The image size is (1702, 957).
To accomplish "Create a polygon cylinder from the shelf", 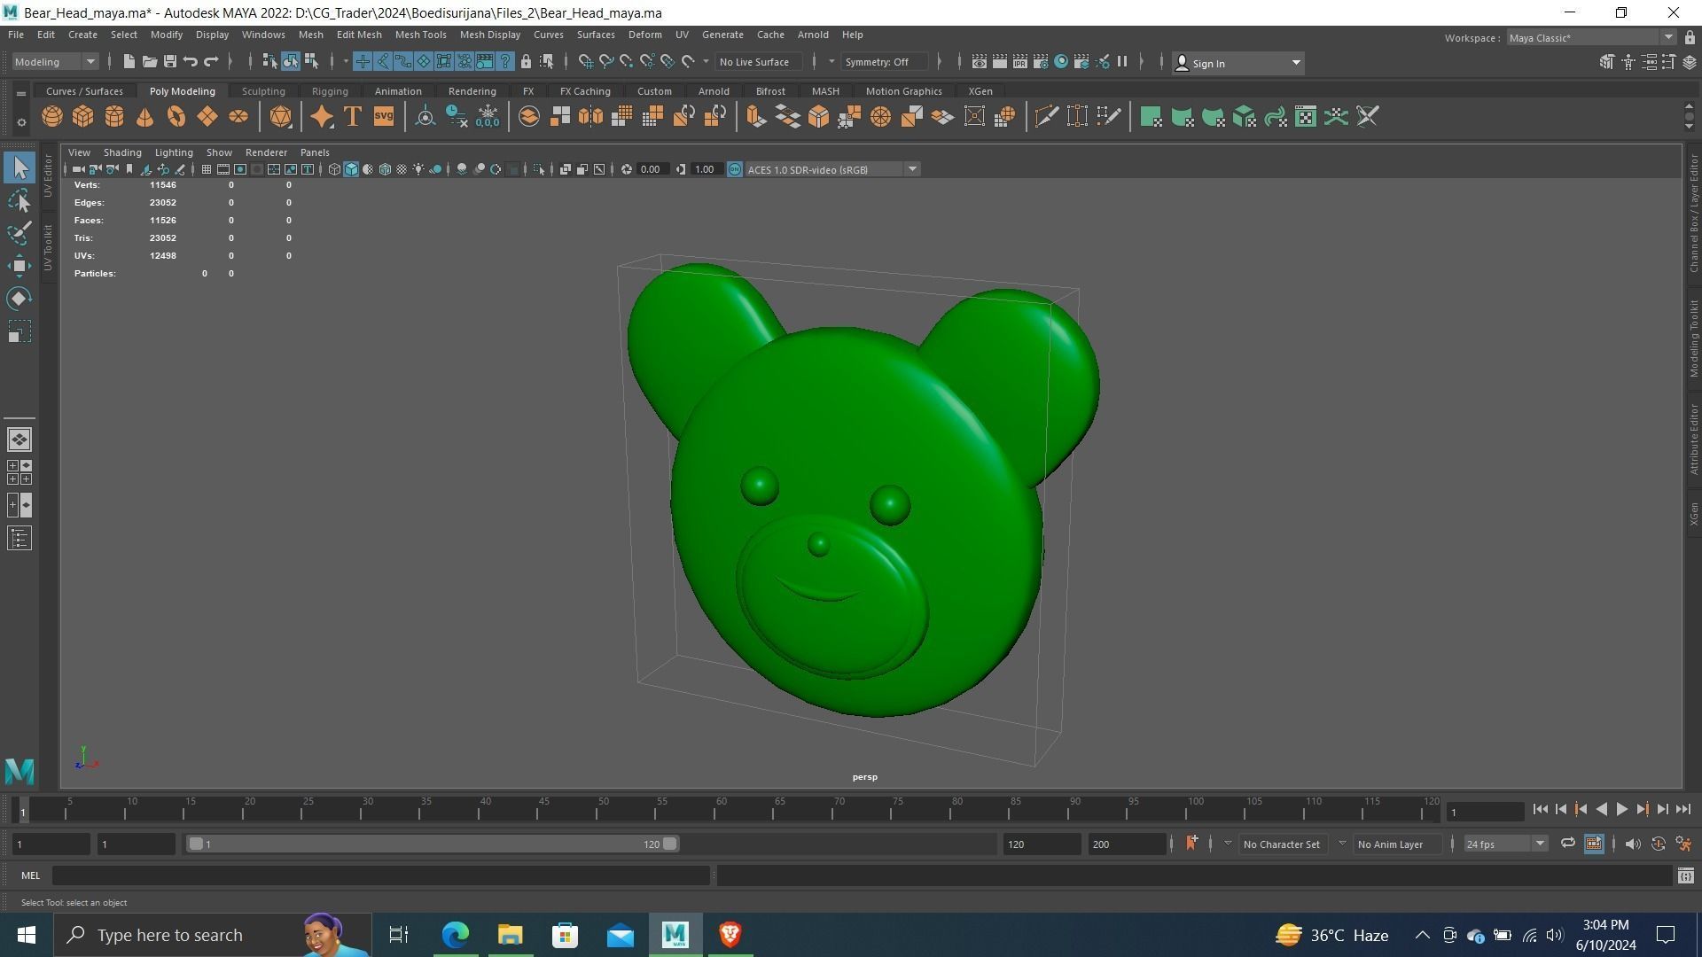I will pyautogui.click(x=114, y=117).
